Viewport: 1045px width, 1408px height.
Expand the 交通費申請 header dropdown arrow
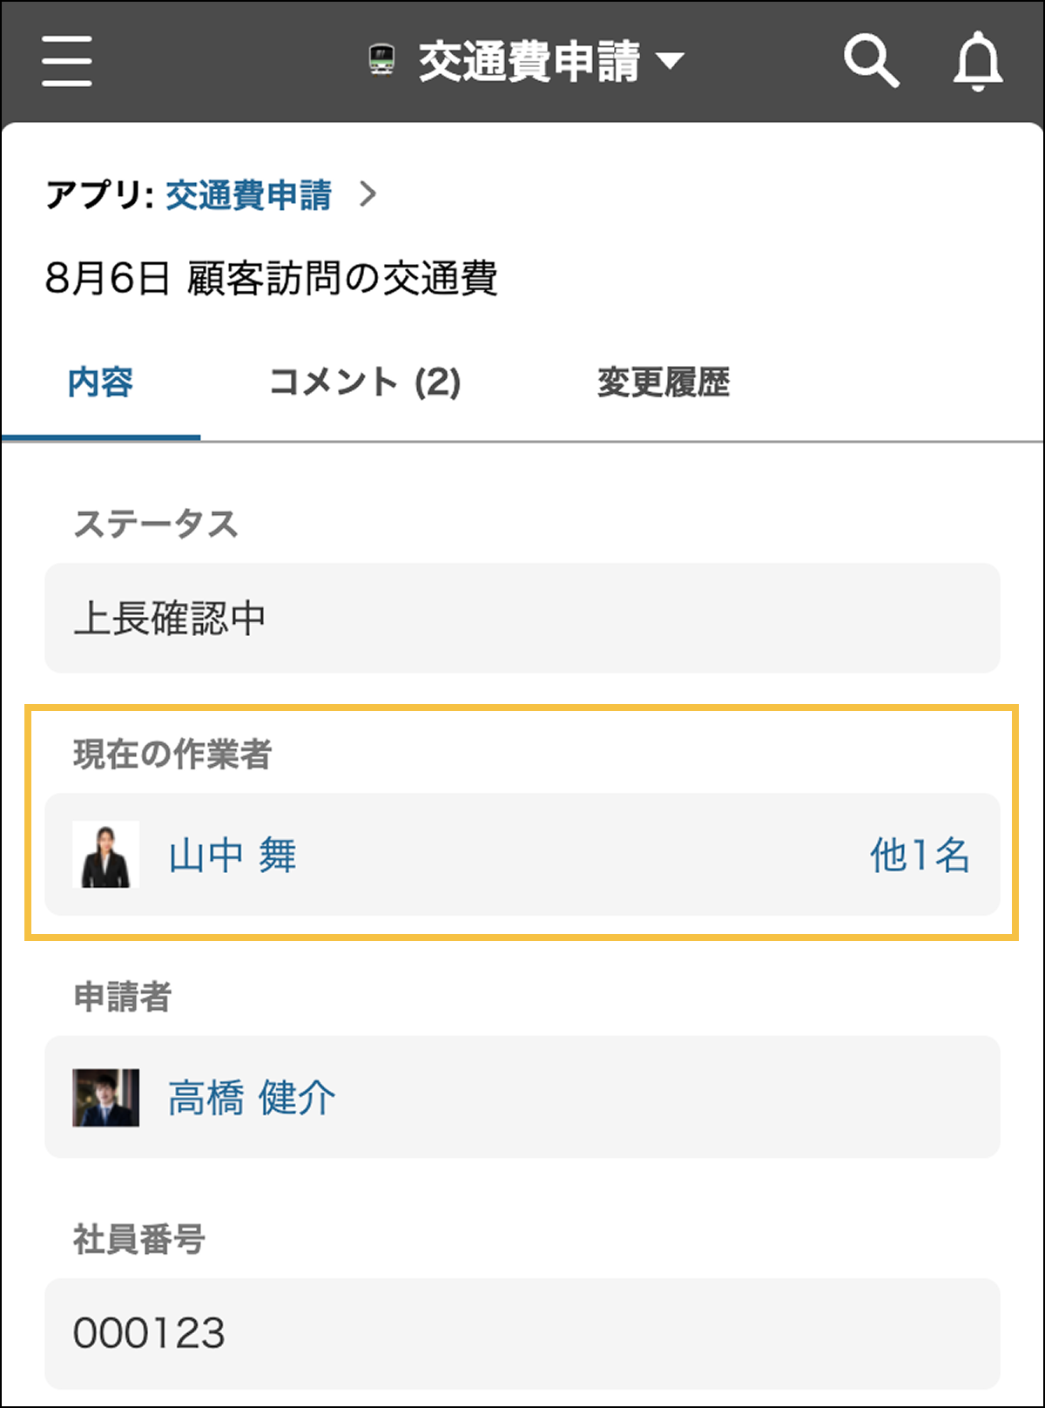point(670,61)
